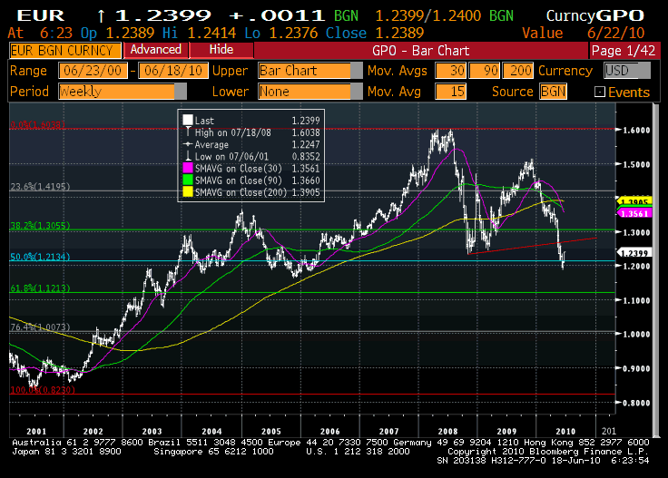668x478 pixels.
Task: Edit the 200 moving average field
Action: pos(517,71)
